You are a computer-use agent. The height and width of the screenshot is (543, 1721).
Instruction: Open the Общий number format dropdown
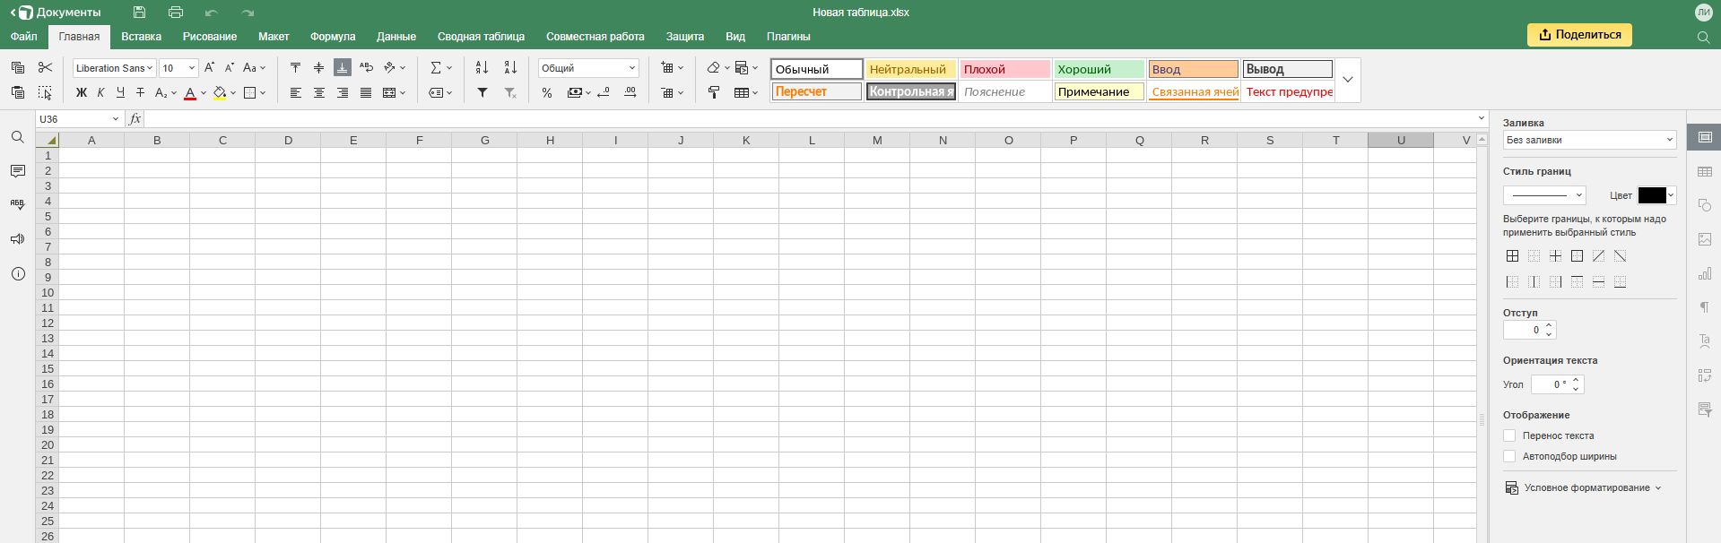click(x=588, y=68)
